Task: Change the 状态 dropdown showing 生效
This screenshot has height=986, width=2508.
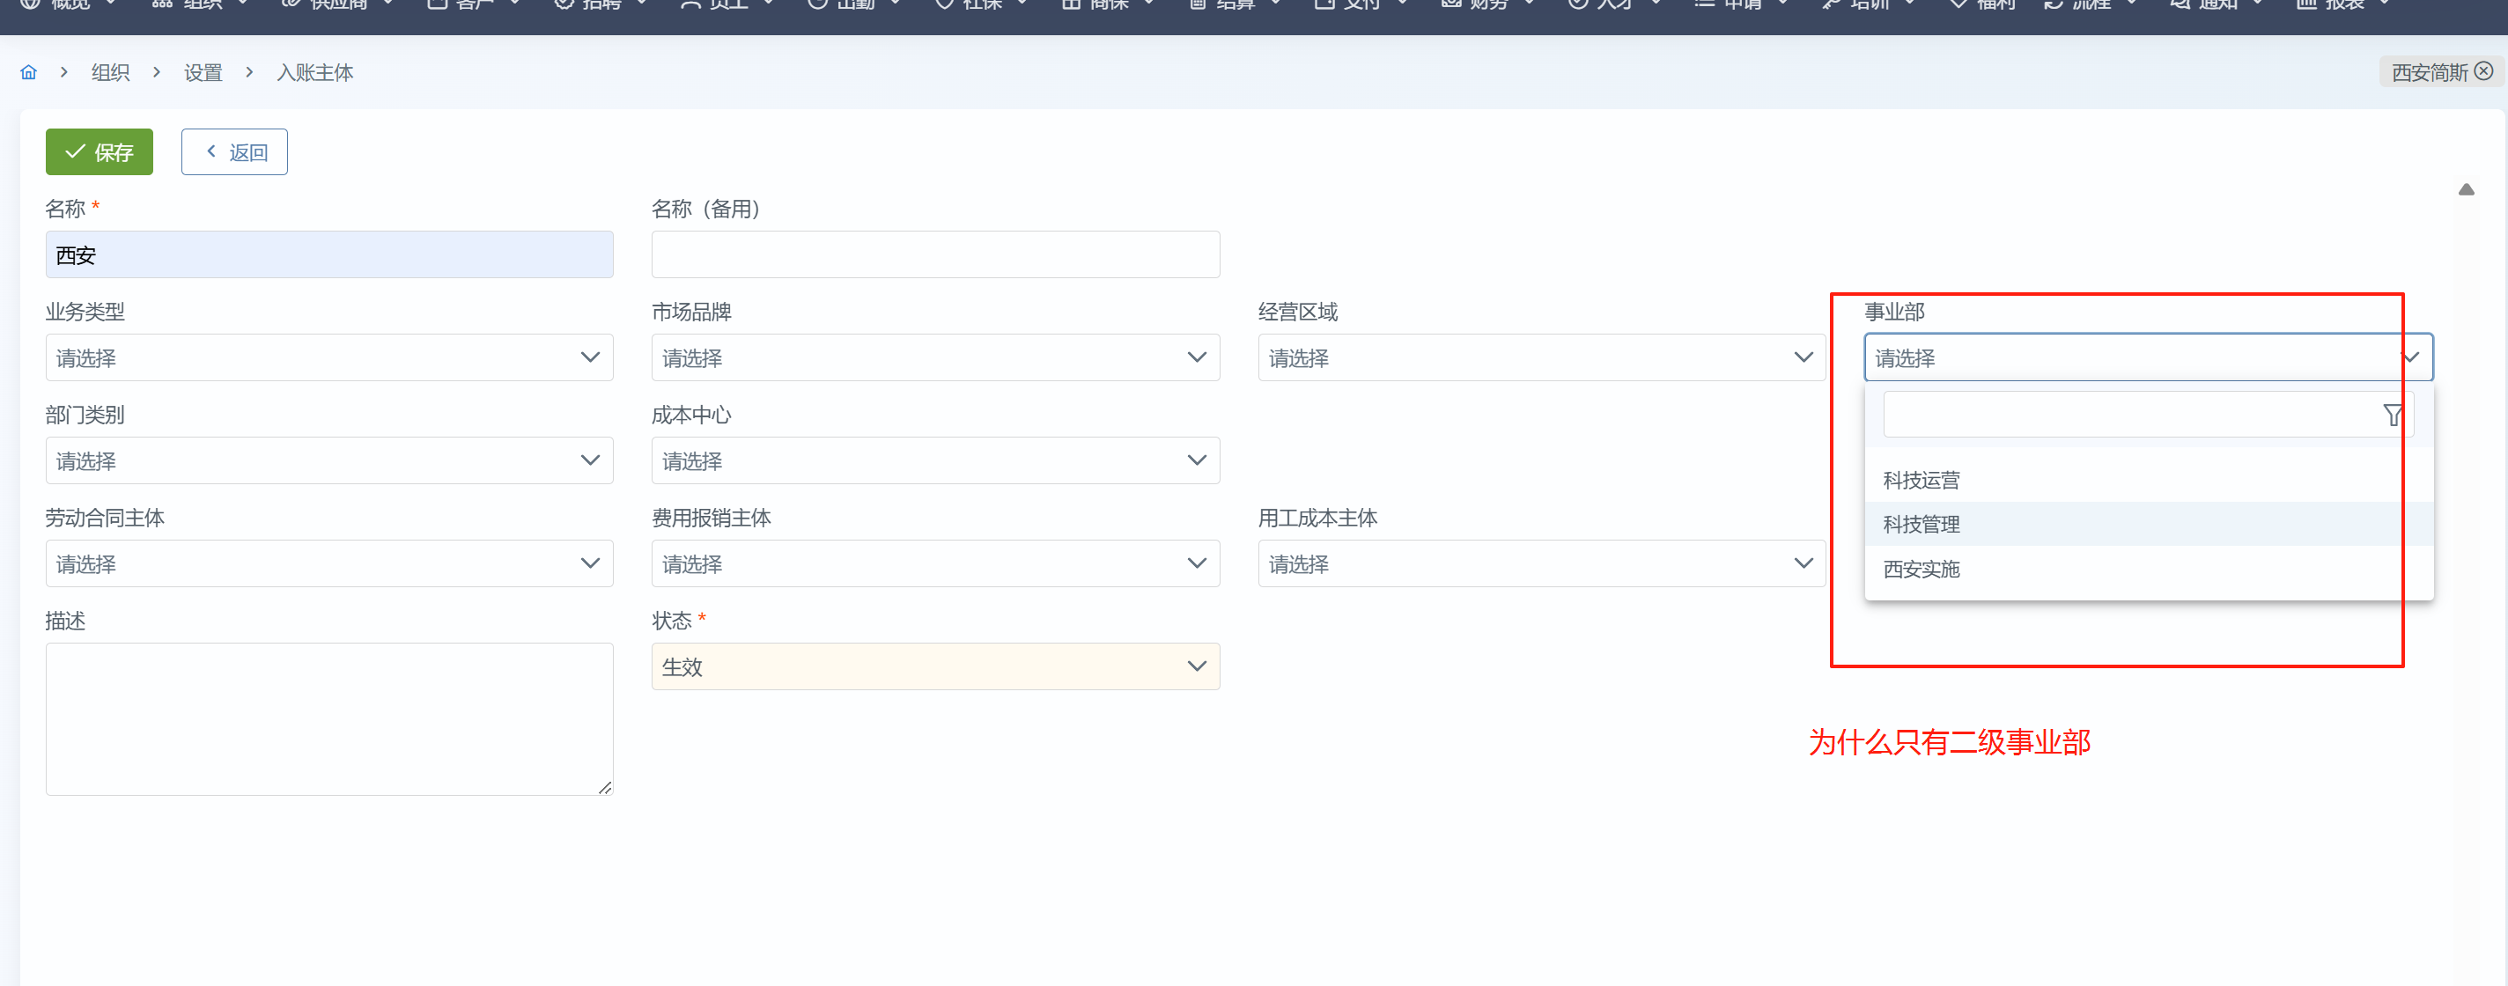Action: point(934,667)
